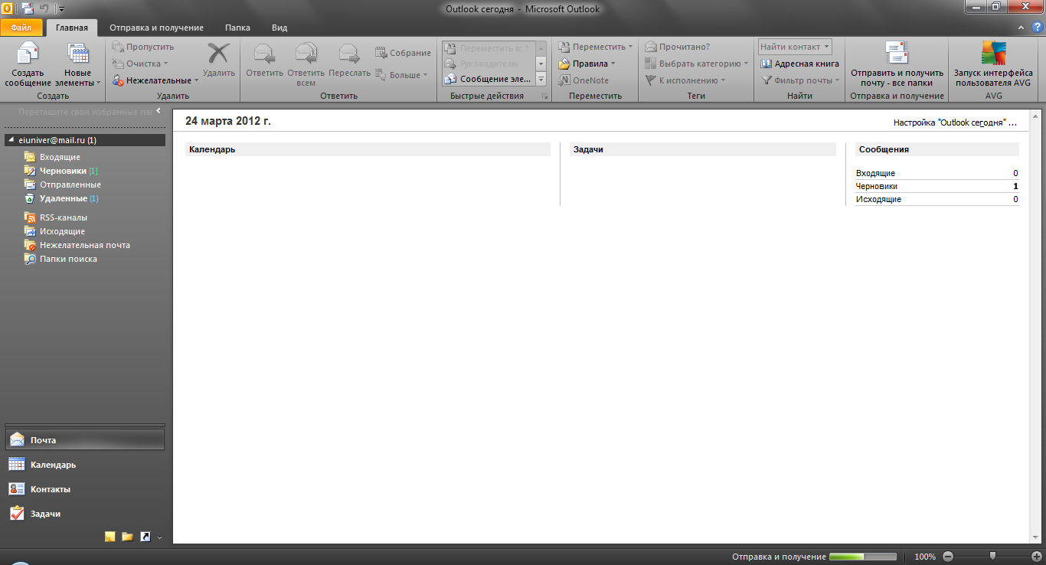Image resolution: width=1046 pixels, height=565 pixels.
Task: Open the Правила rules menu
Action: (x=587, y=64)
